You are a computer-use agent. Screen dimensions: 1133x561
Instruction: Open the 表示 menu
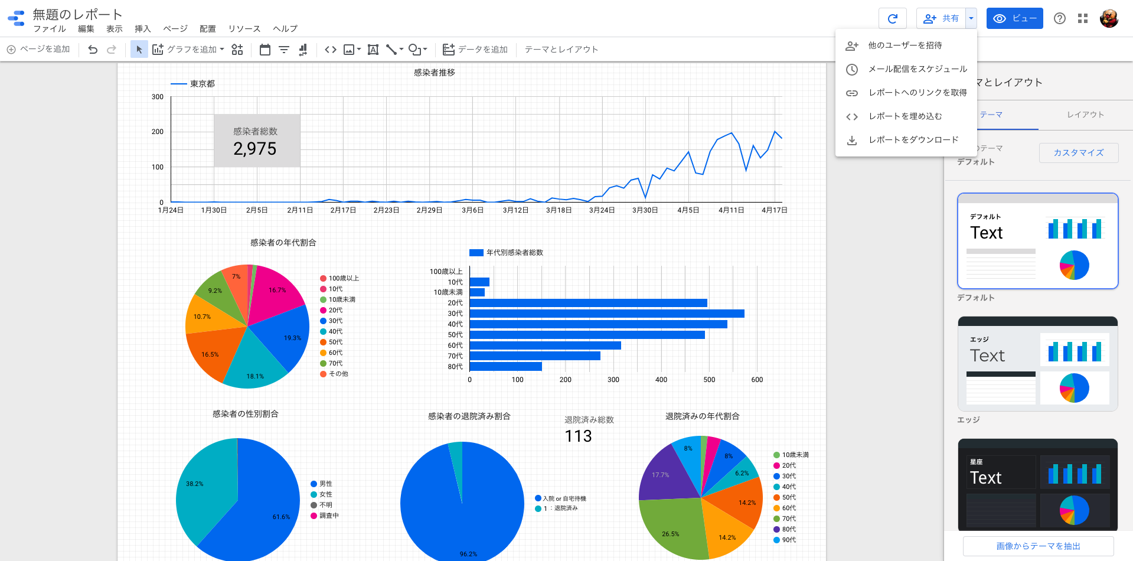115,29
